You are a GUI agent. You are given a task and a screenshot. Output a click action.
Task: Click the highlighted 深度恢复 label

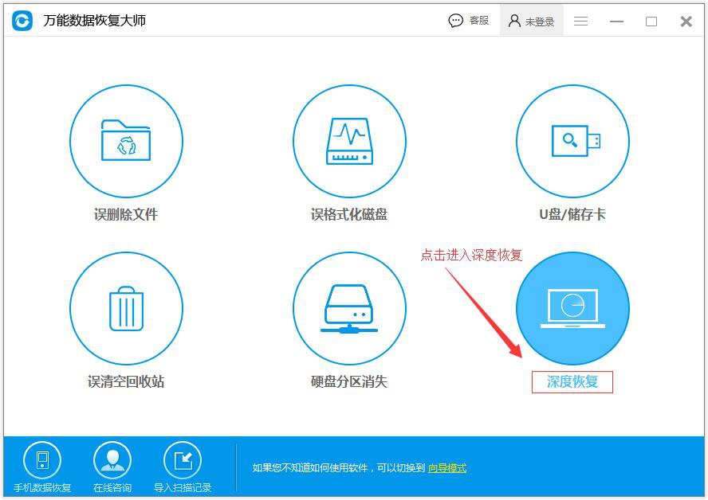572,382
